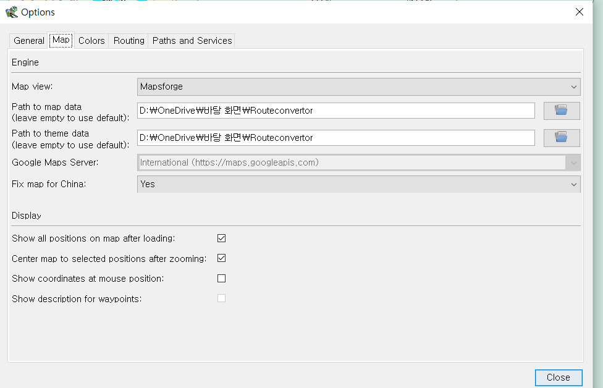Switch to the General tab
This screenshot has height=388, width=603.
coord(29,41)
